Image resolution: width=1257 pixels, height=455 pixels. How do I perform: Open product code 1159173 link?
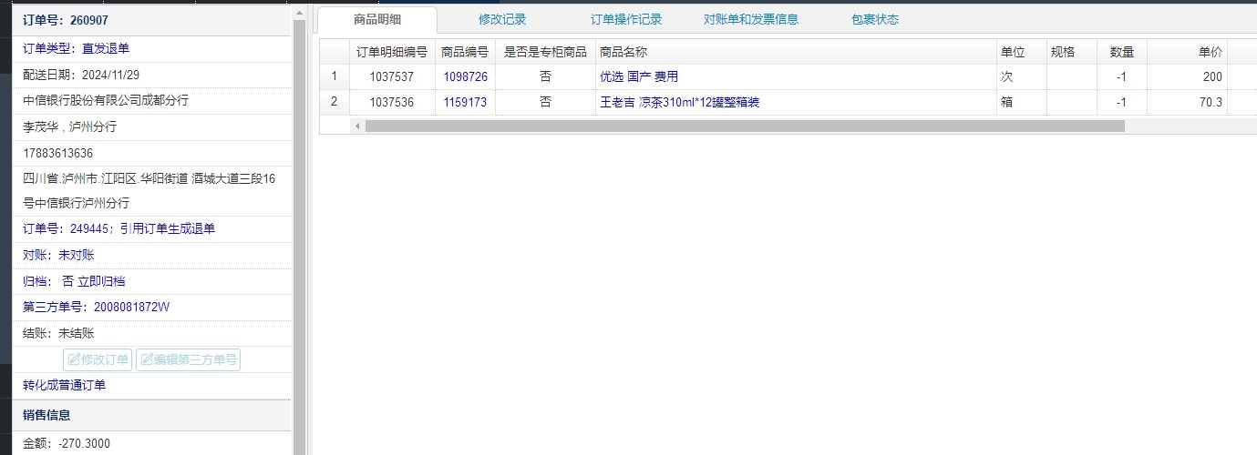pyautogui.click(x=466, y=102)
